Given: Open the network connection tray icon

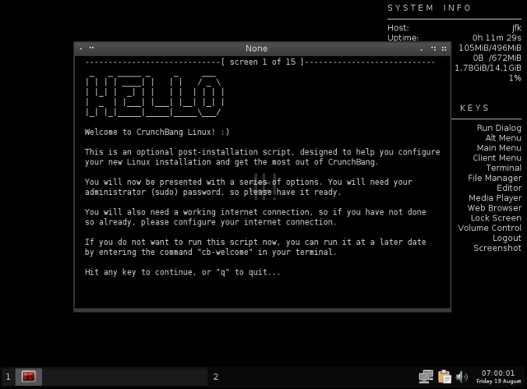Looking at the screenshot, I should point(427,377).
